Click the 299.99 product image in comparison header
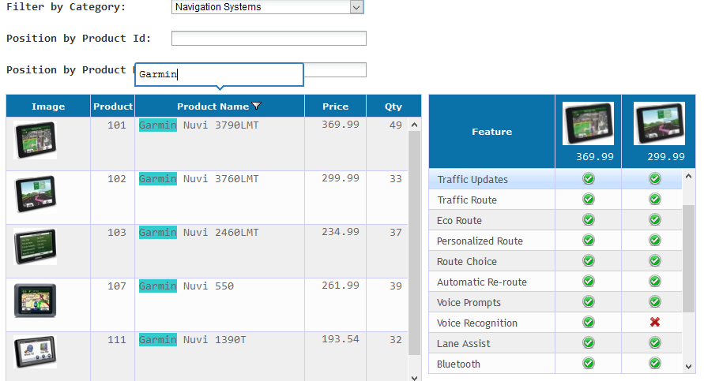 pyautogui.click(x=659, y=123)
